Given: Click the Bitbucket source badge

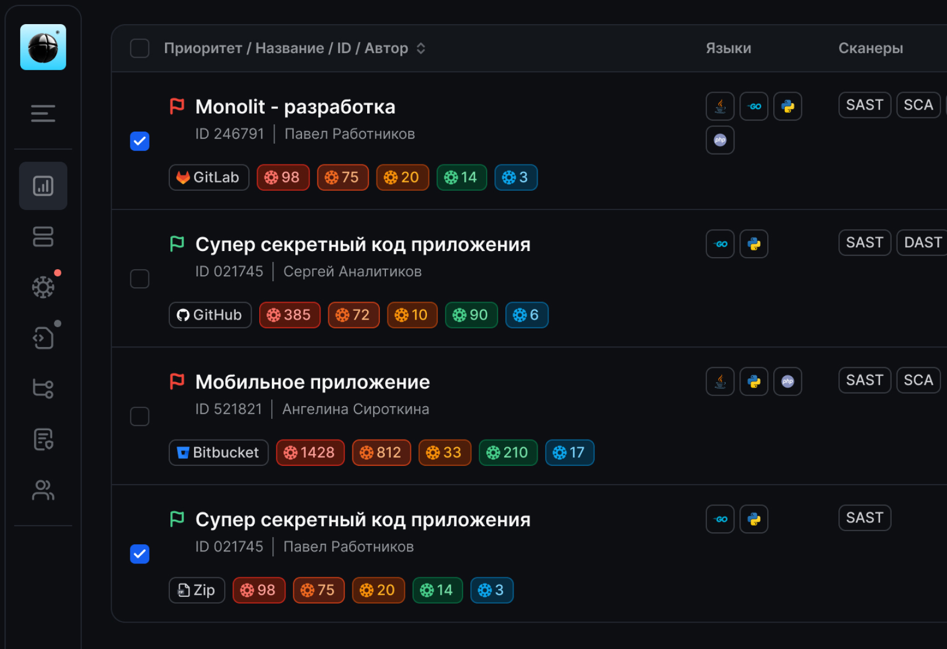Looking at the screenshot, I should (x=218, y=453).
